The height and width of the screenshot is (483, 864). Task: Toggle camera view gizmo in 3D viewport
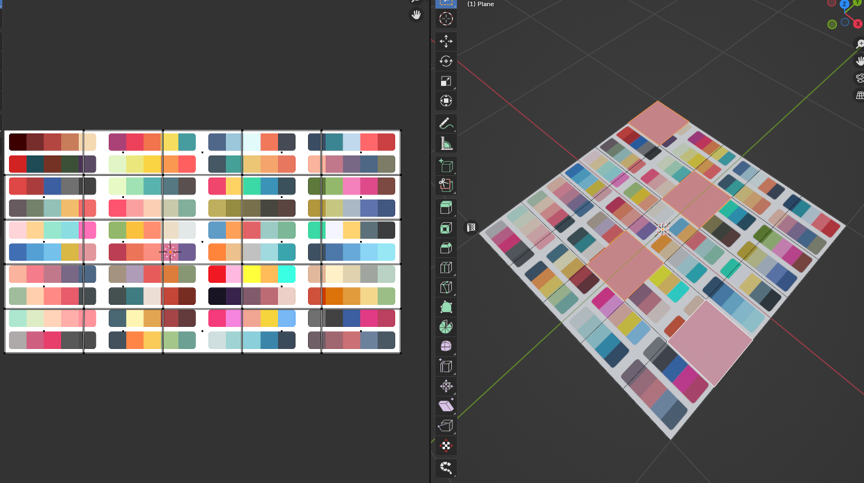[x=859, y=78]
